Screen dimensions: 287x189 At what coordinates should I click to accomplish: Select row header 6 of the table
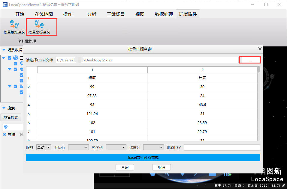coord(32,123)
